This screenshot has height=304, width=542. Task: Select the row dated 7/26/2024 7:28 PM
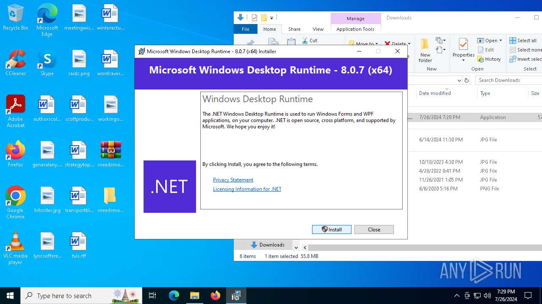(475, 117)
